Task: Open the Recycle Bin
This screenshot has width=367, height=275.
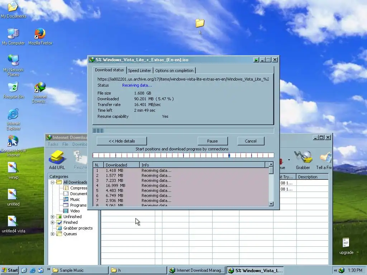Action: pyautogui.click(x=13, y=91)
